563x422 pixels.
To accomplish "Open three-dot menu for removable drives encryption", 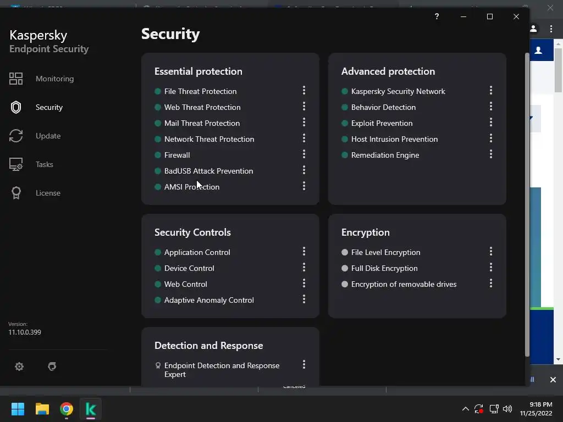I will pos(491,283).
